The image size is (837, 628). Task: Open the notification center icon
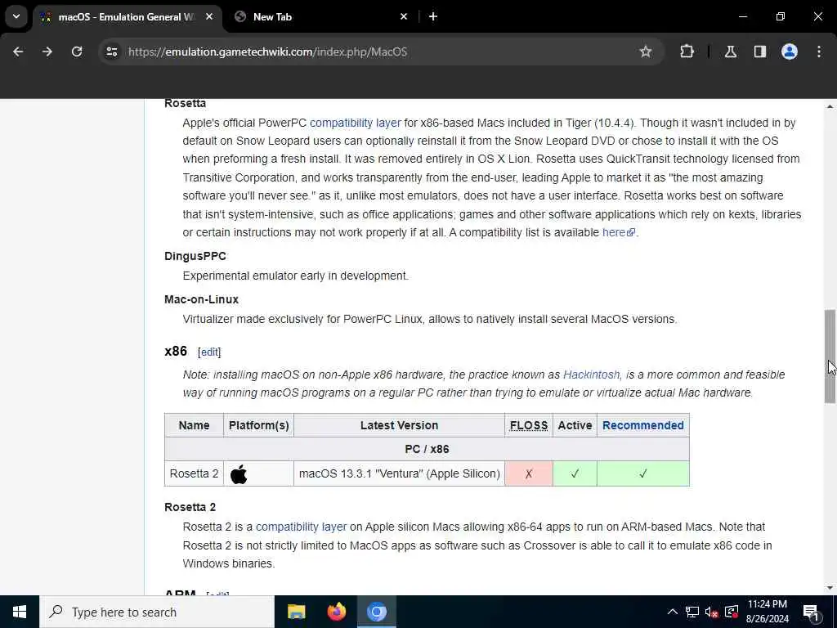[812, 612]
